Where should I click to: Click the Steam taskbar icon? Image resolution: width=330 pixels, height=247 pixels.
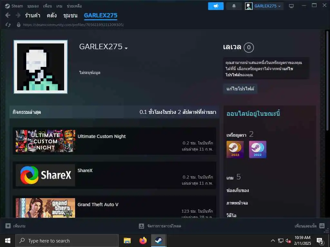click(x=159, y=241)
